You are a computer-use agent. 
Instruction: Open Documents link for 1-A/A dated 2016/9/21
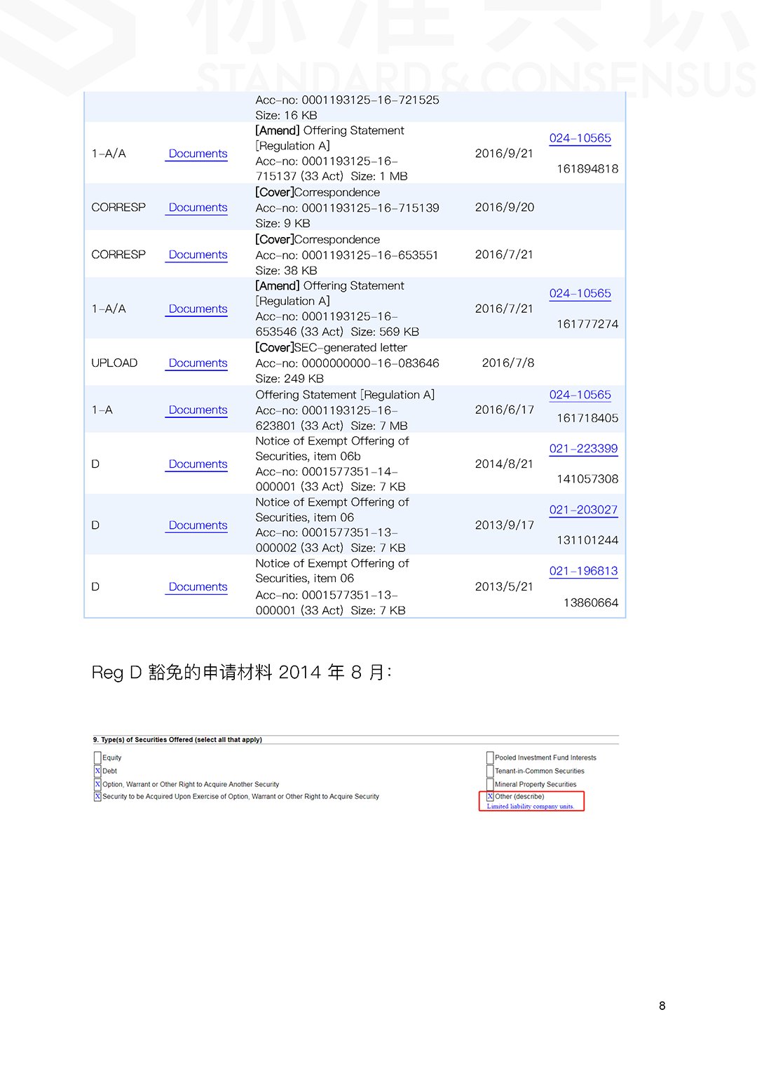coord(198,154)
